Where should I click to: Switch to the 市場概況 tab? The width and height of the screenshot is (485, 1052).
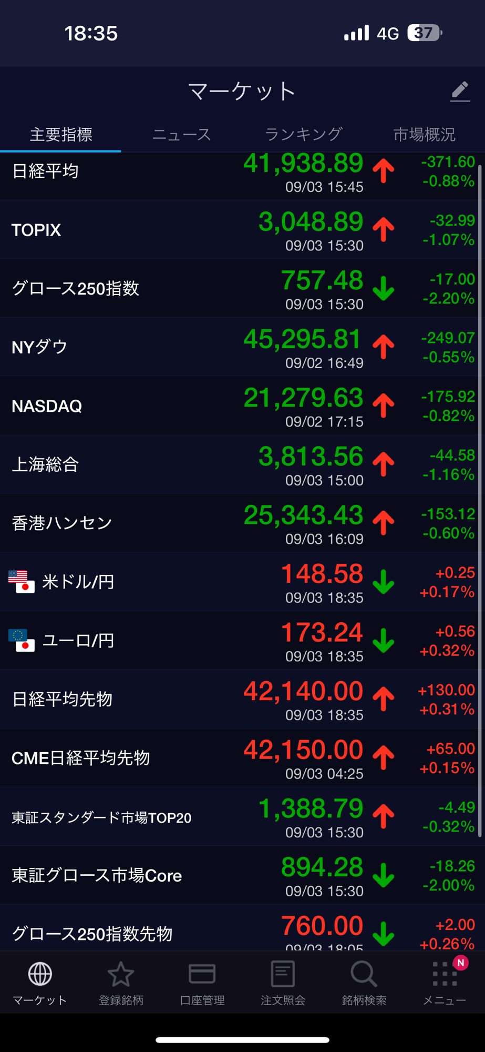click(424, 135)
